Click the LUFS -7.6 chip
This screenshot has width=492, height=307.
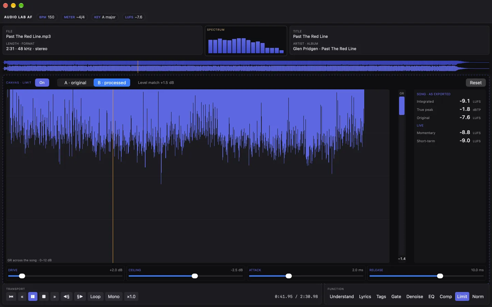click(134, 17)
